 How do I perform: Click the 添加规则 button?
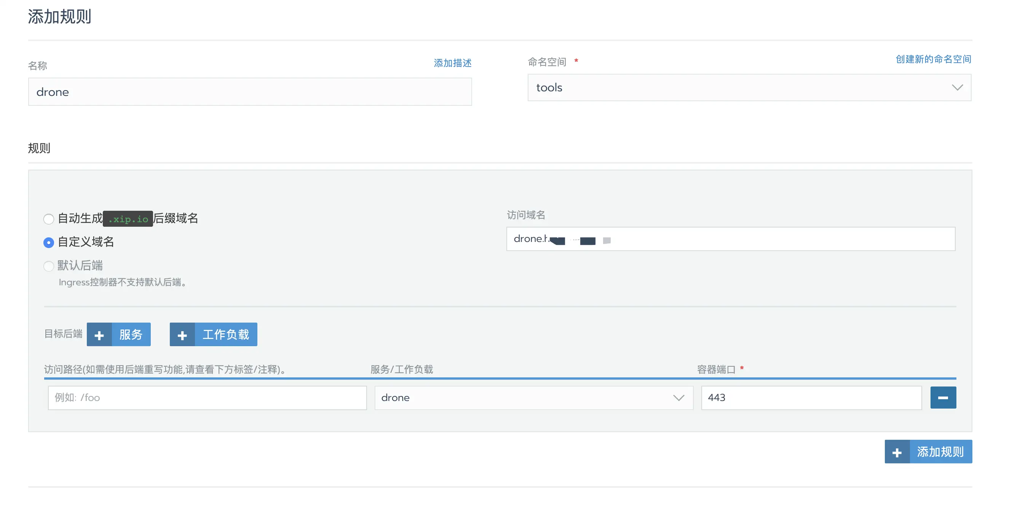940,452
